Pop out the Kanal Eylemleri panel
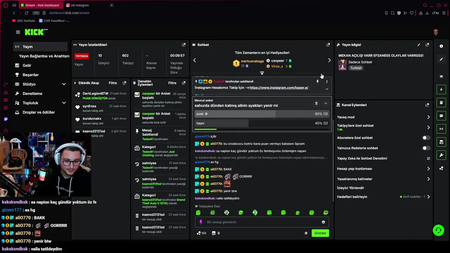This screenshot has width=450, height=253. 427,105
